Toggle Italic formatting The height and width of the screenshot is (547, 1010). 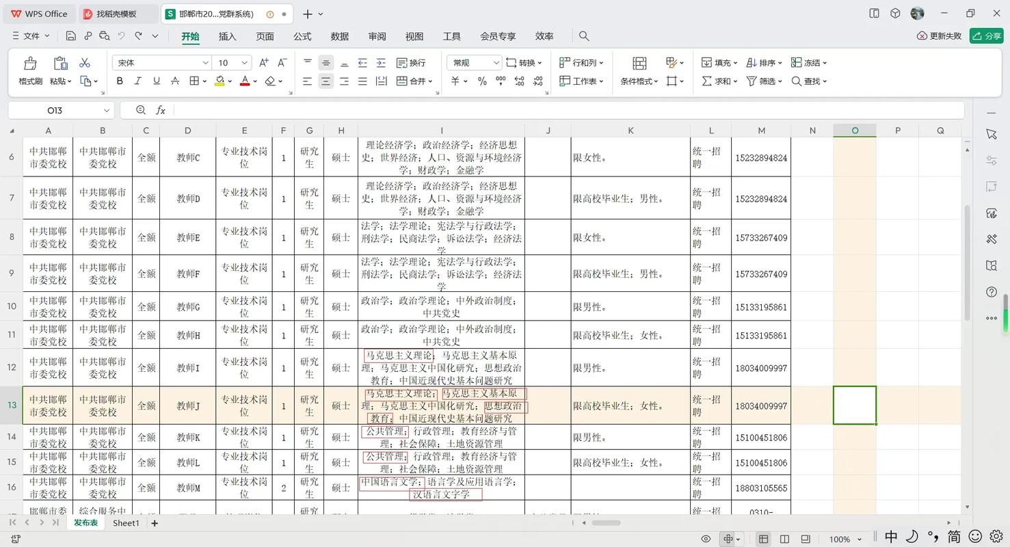point(138,81)
